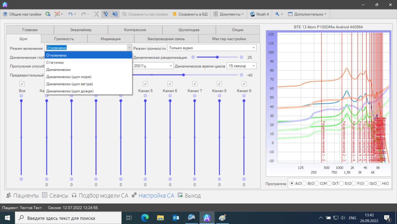Click the link-sides brackets icon in toolbar

click(x=96, y=14)
